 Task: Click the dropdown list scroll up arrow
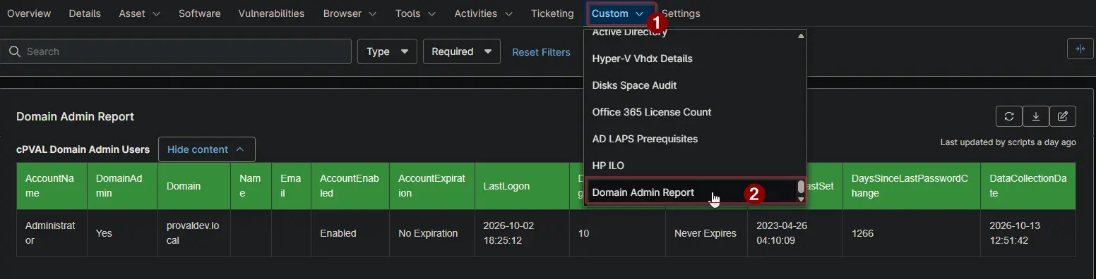point(801,35)
